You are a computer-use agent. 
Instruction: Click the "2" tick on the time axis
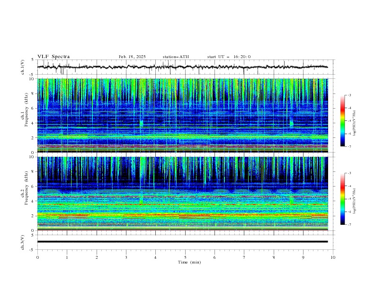pyautogui.click(x=97, y=257)
